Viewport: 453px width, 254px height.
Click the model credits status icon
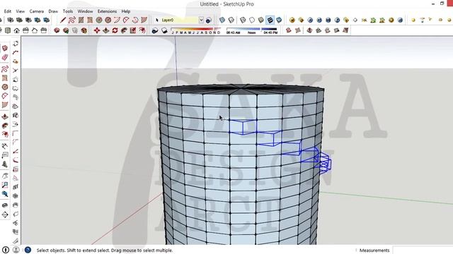16,250
